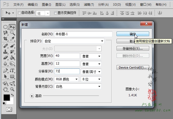The image size is (173, 119).
Task: Select the Eraser tool
Action: point(5,58)
